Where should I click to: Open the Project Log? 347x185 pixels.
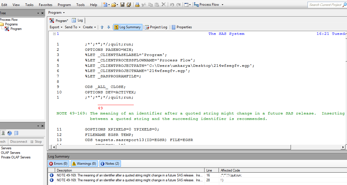pyautogui.click(x=156, y=27)
